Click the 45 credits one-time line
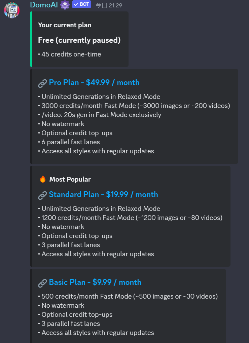Image resolution: width=249 pixels, height=343 pixels. click(x=70, y=54)
